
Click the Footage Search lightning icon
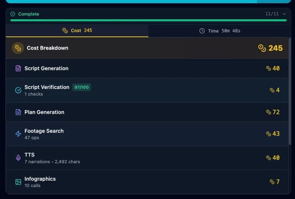point(18,134)
